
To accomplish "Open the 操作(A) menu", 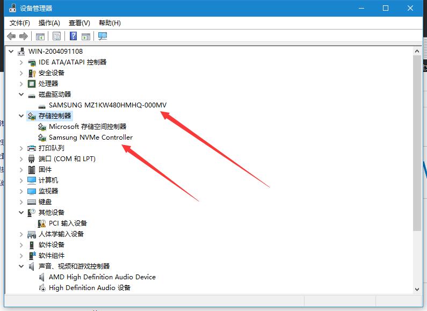I will 49,23.
